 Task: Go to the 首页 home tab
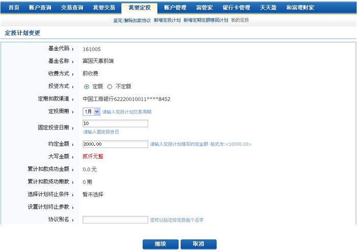[14, 8]
